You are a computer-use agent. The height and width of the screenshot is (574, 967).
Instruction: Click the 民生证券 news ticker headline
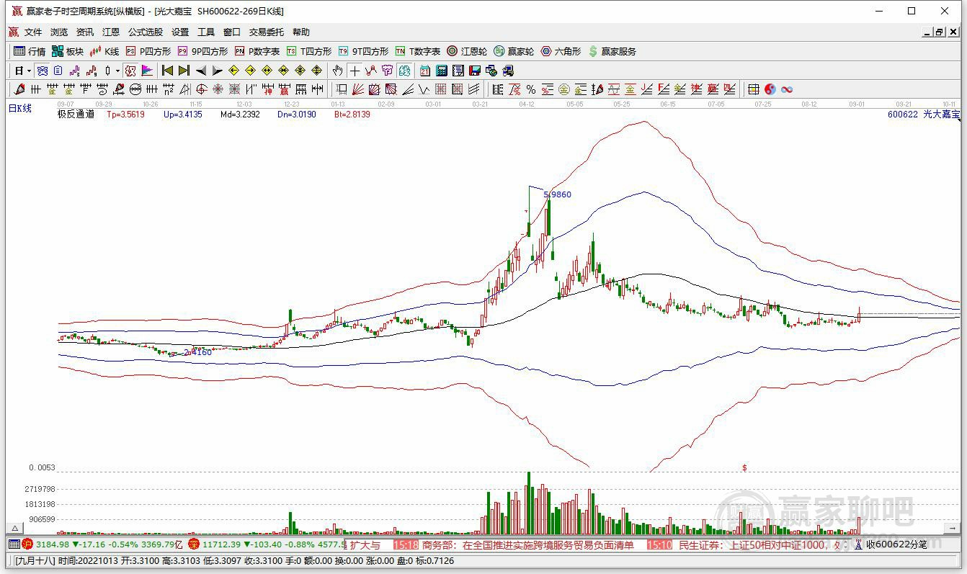tap(760, 545)
